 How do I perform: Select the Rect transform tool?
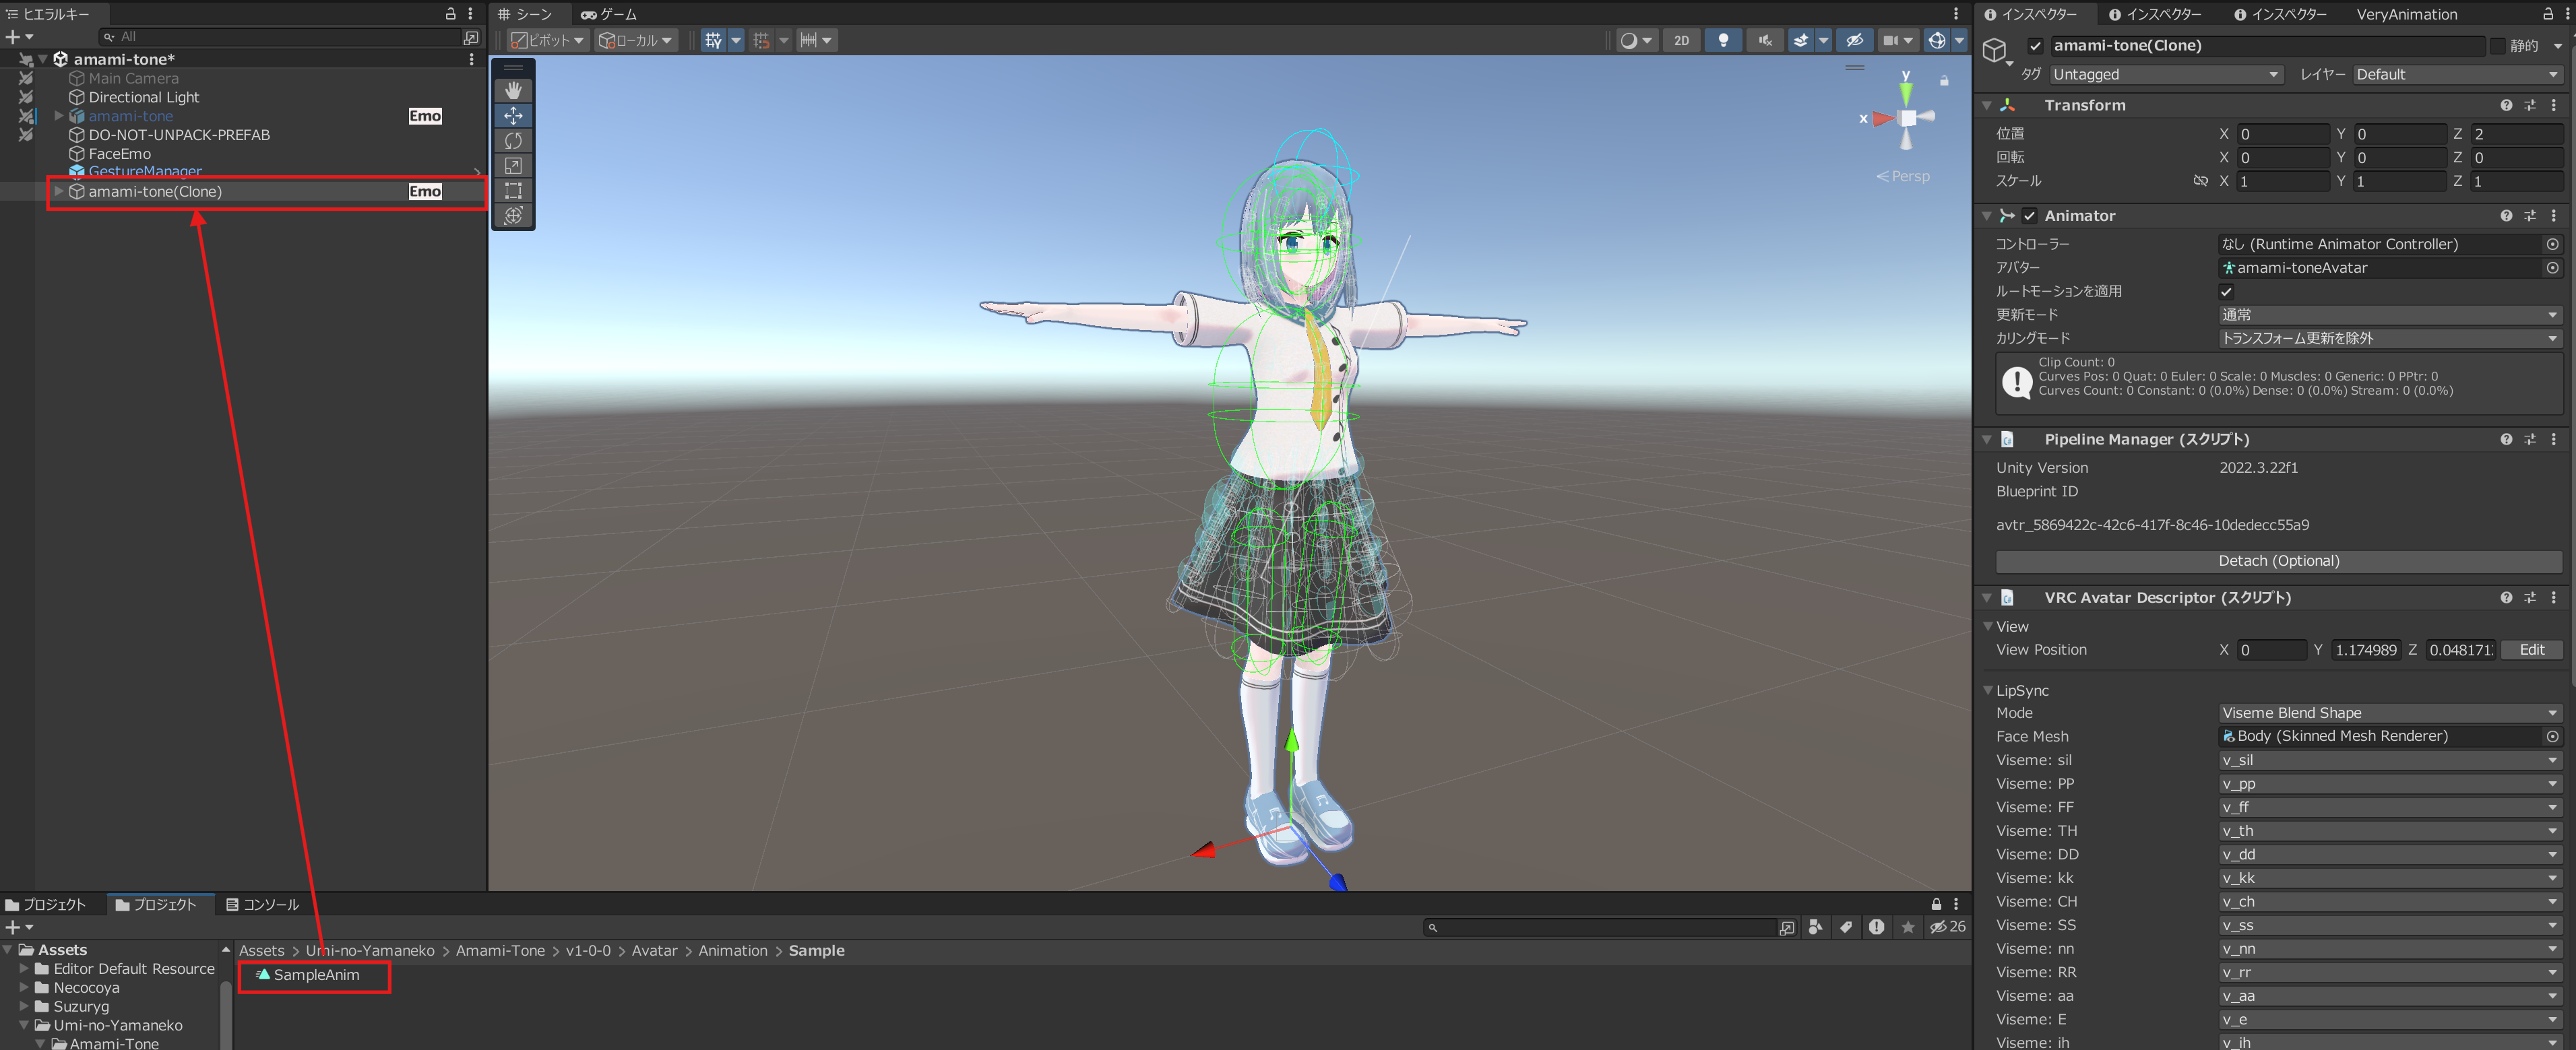513,191
